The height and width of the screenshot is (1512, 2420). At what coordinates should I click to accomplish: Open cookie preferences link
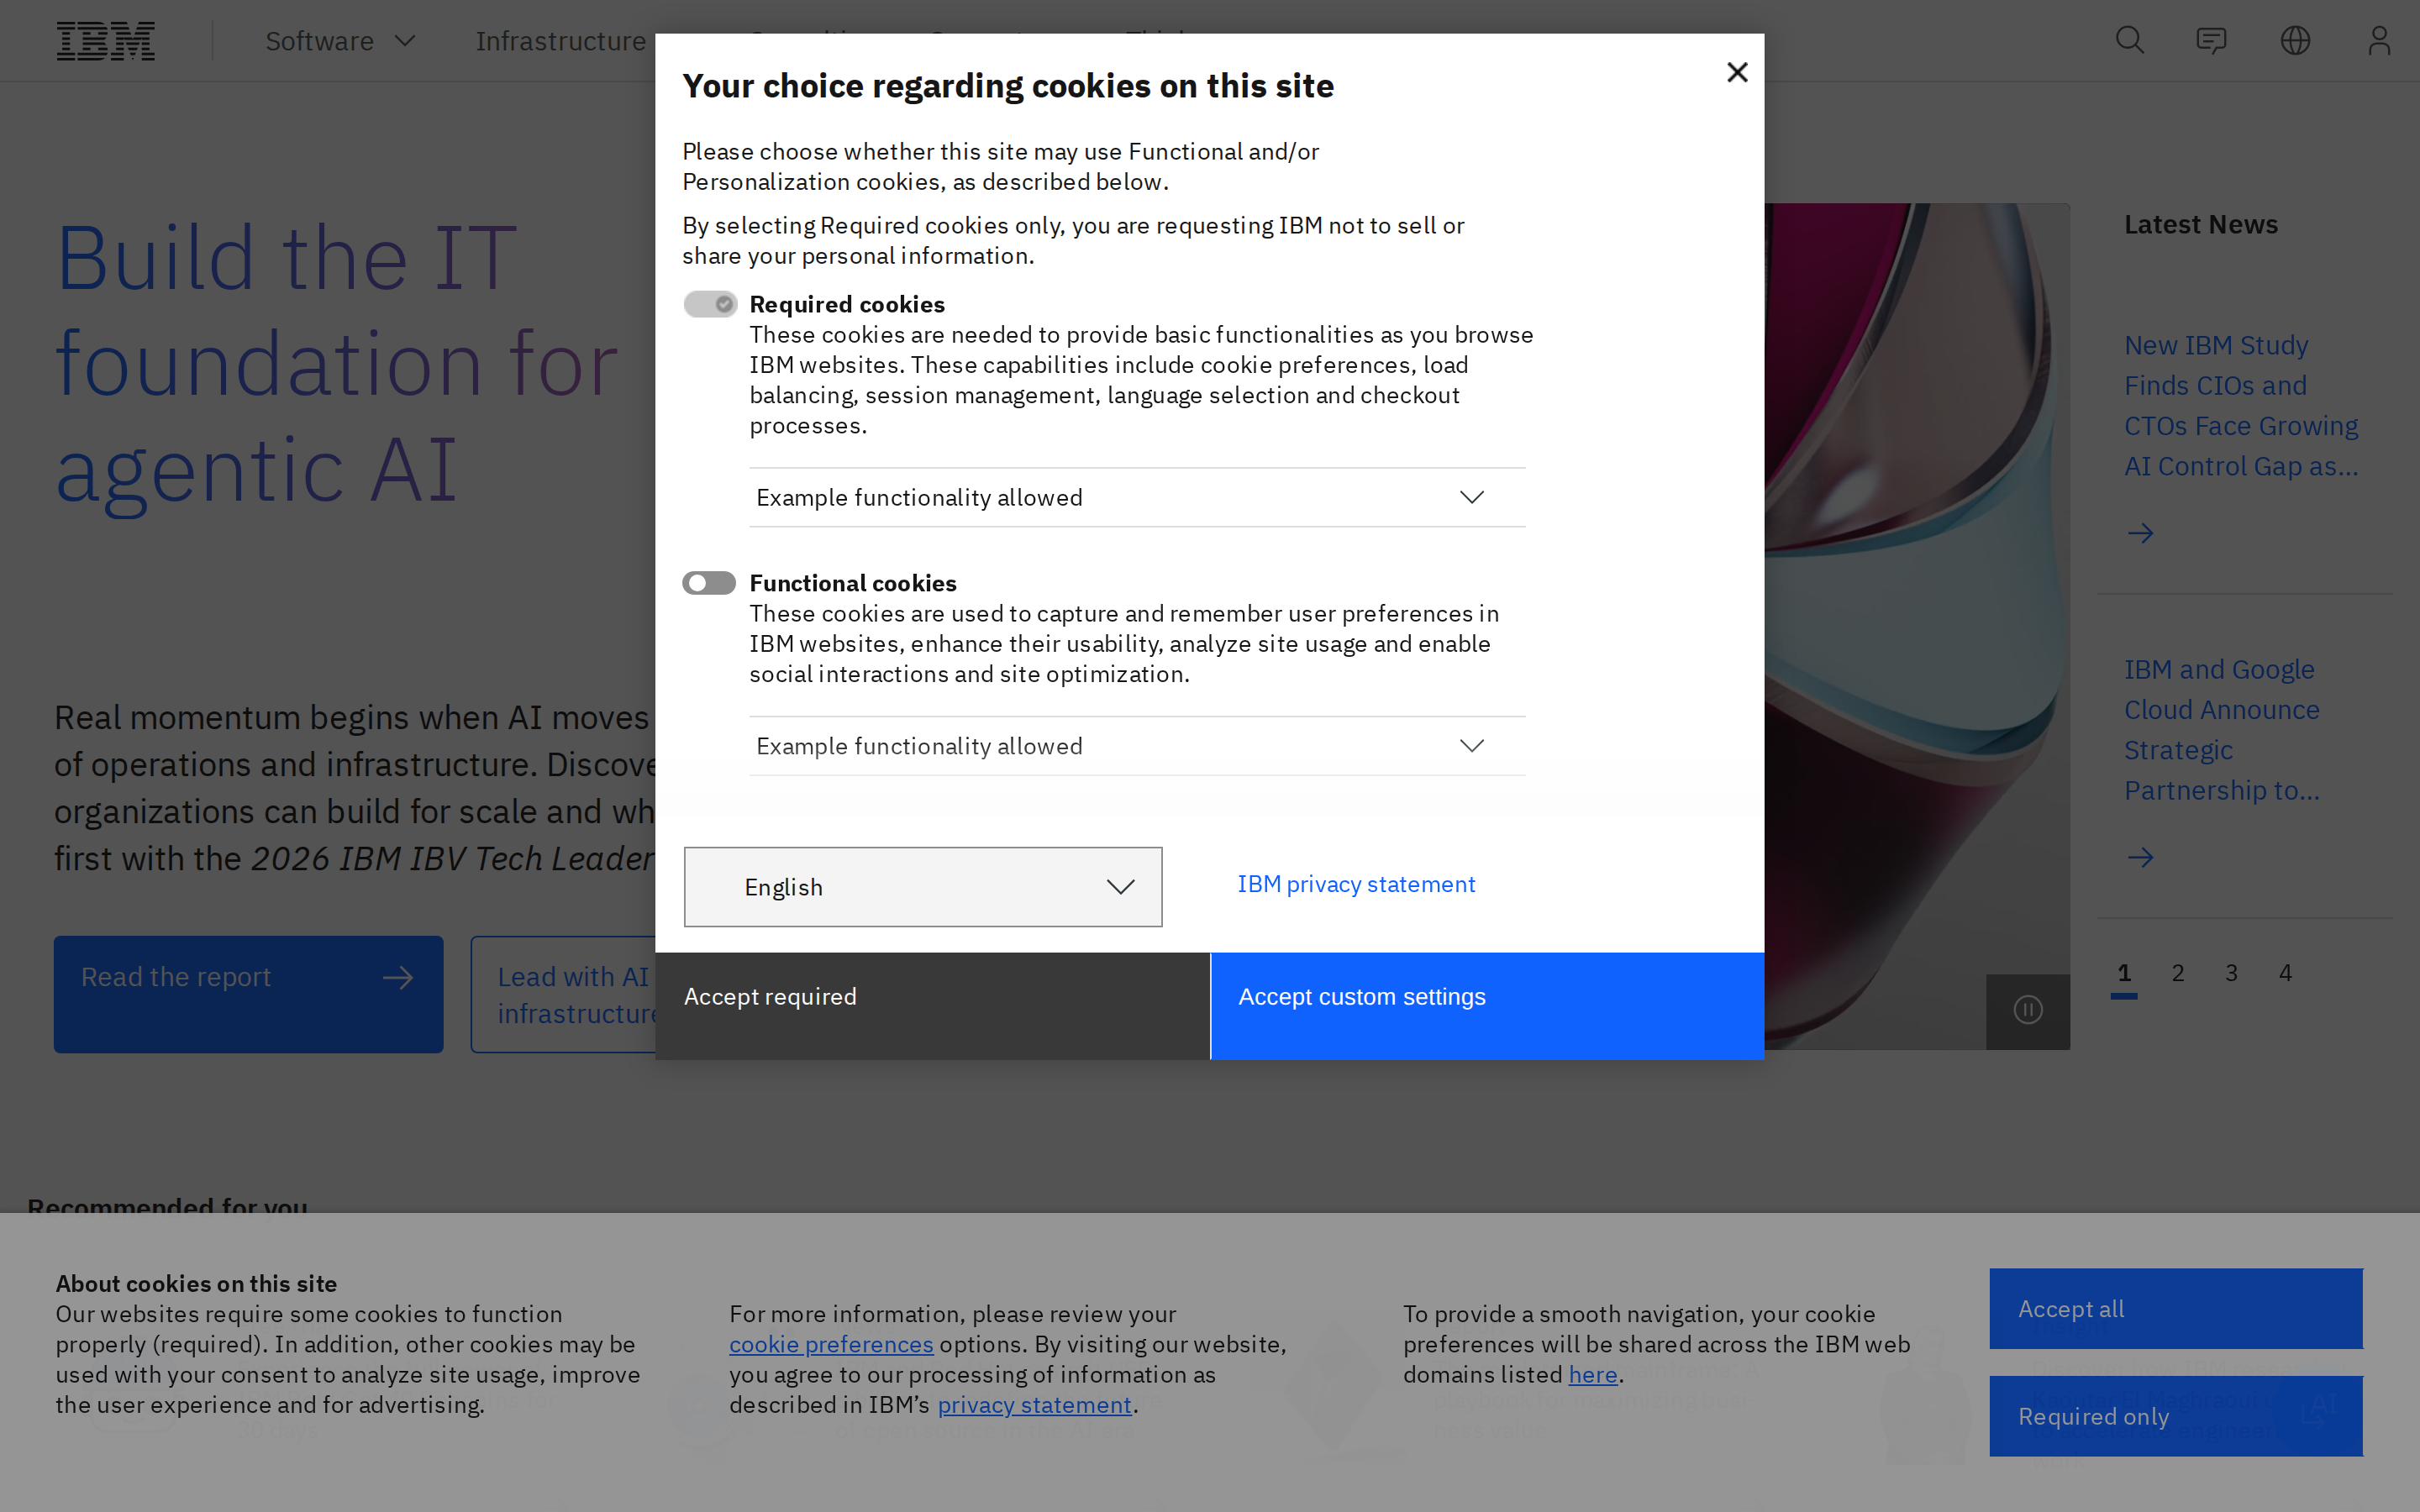831,1344
